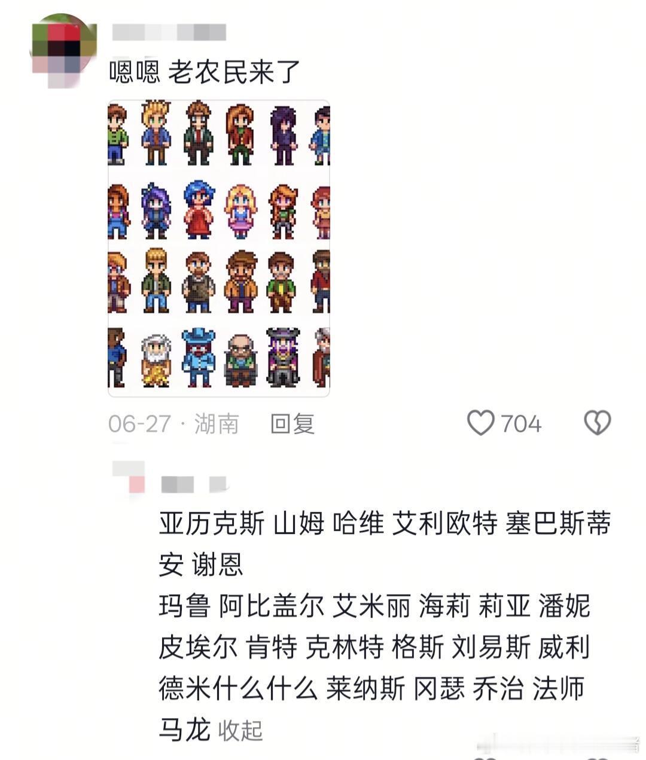Tap the blue cowboy-hat character sprite
The image size is (646, 760).
[199, 357]
